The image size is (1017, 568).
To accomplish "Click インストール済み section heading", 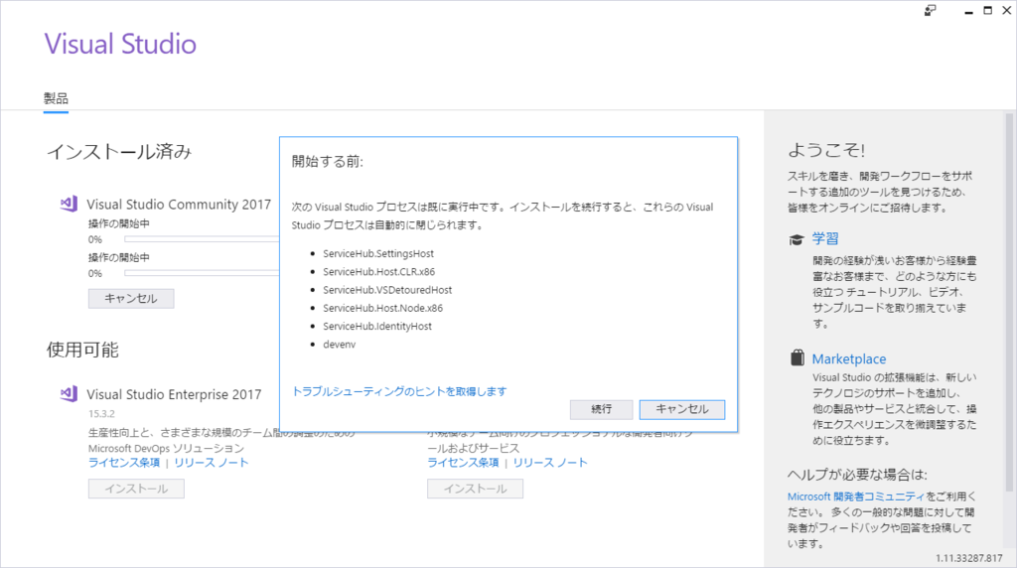I will pos(119,152).
